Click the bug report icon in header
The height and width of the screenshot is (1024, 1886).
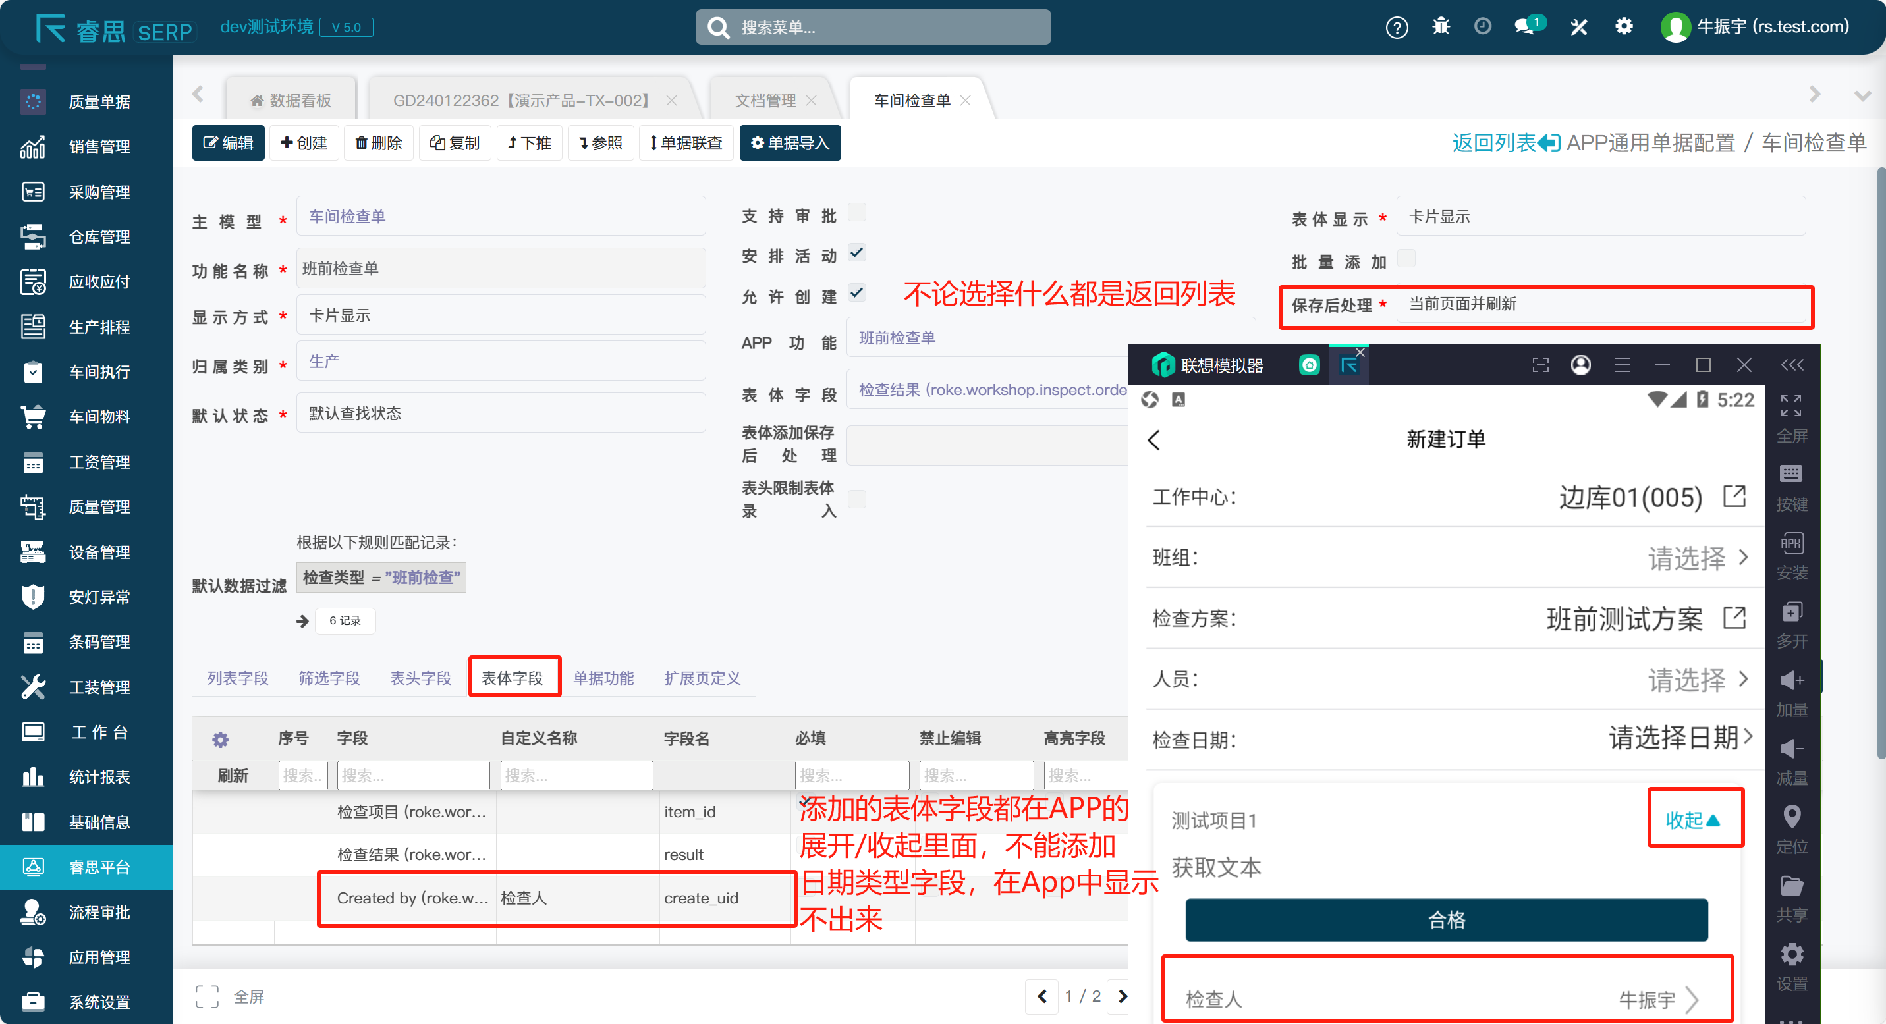tap(1440, 27)
